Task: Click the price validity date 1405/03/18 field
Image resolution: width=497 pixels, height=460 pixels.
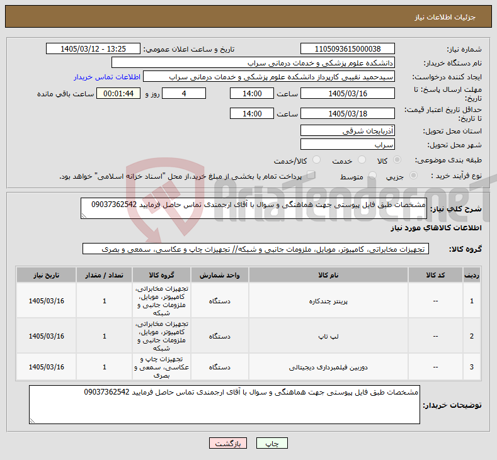Action: click(x=347, y=113)
